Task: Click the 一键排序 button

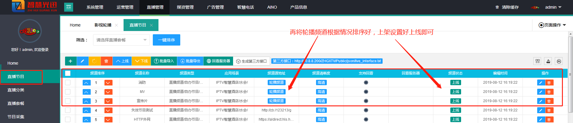Action: (x=166, y=40)
